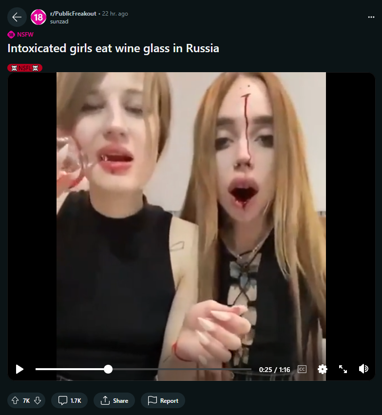Screen dimensions: 382x415
Task: Click the post title text
Action: (x=113, y=48)
